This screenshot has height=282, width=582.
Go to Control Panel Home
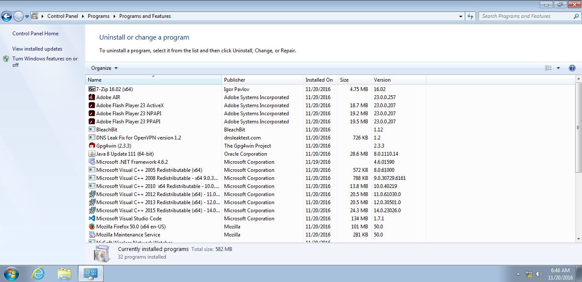click(x=35, y=34)
